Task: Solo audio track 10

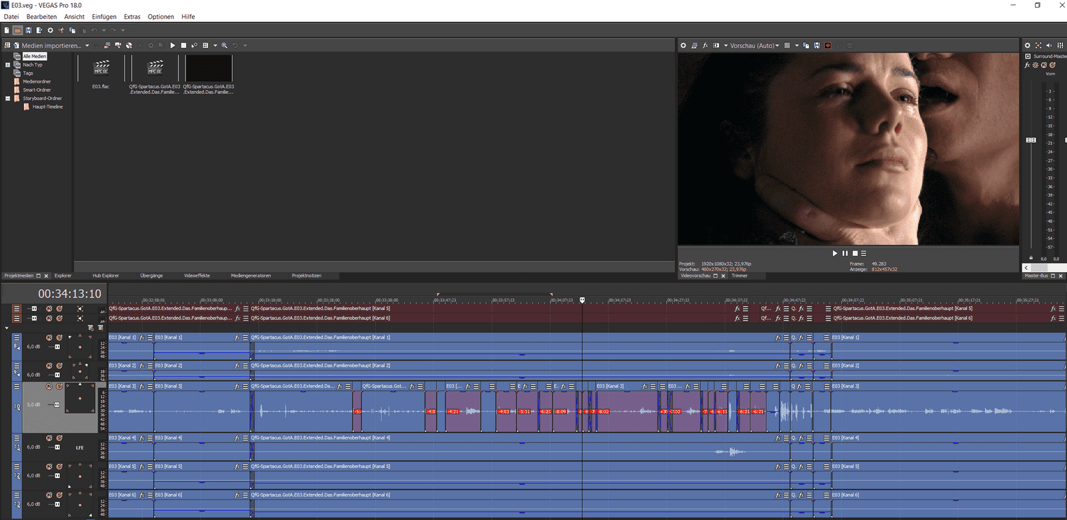Action: click(59, 386)
